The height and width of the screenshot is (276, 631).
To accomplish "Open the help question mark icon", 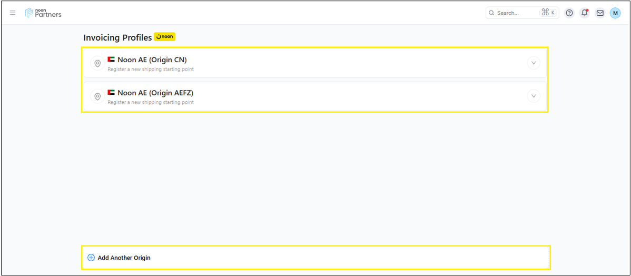I will point(569,13).
